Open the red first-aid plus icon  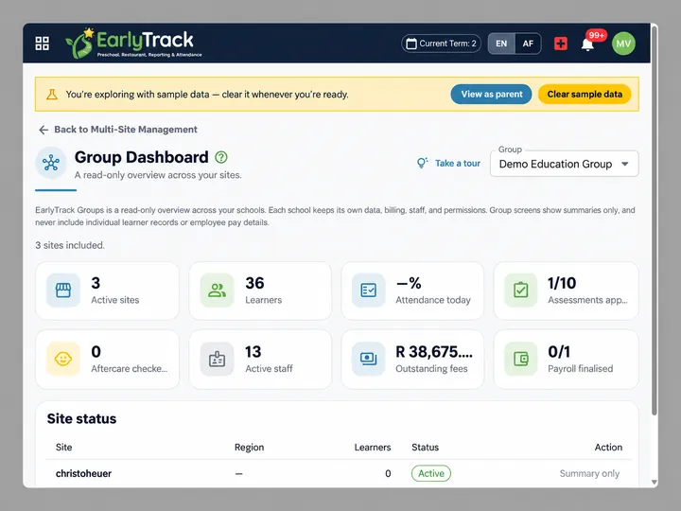click(560, 44)
